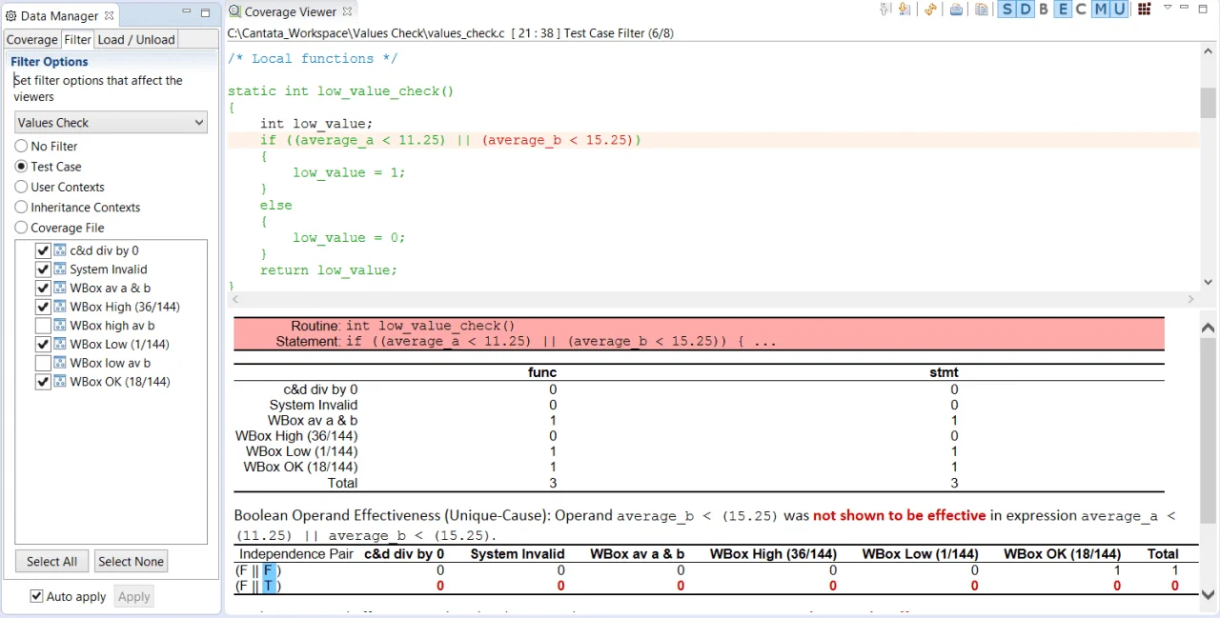The width and height of the screenshot is (1220, 618).
Task: Click the highlighted T in (F || T) pair
Action: point(268,586)
